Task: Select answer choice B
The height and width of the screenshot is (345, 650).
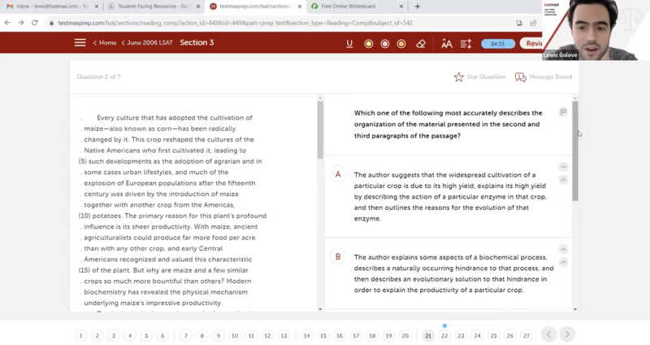Action: [338, 256]
